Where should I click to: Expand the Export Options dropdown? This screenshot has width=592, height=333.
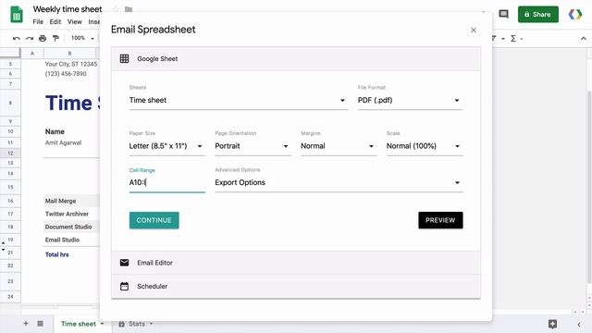coord(339,183)
